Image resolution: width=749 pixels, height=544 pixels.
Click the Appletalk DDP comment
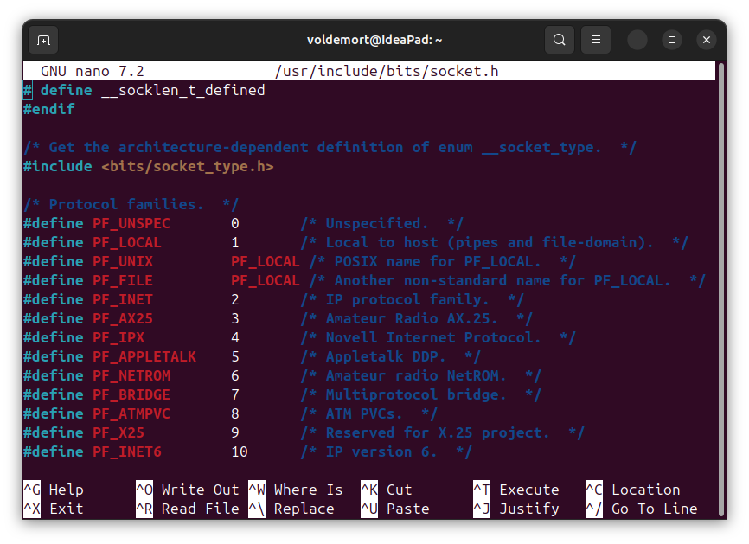click(391, 357)
